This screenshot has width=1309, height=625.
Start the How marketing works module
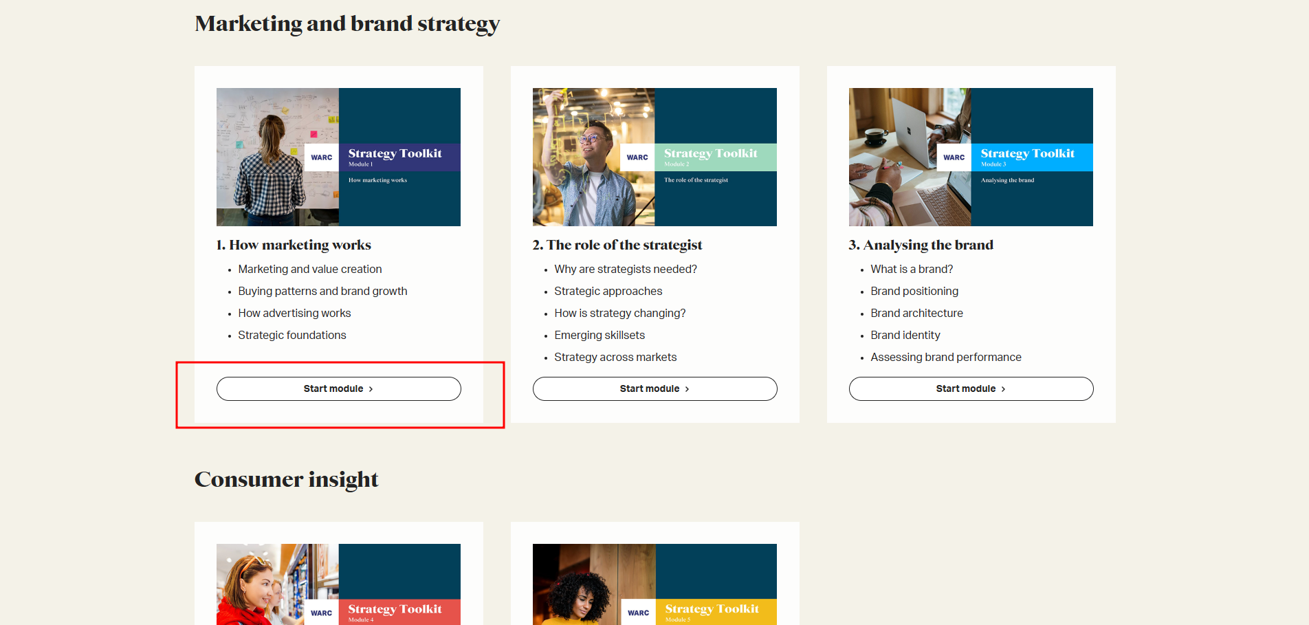point(338,388)
